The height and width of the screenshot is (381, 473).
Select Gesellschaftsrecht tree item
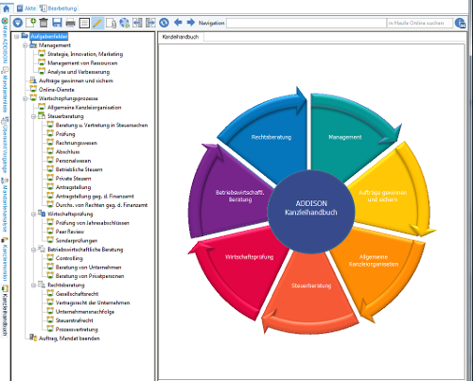(x=77, y=294)
